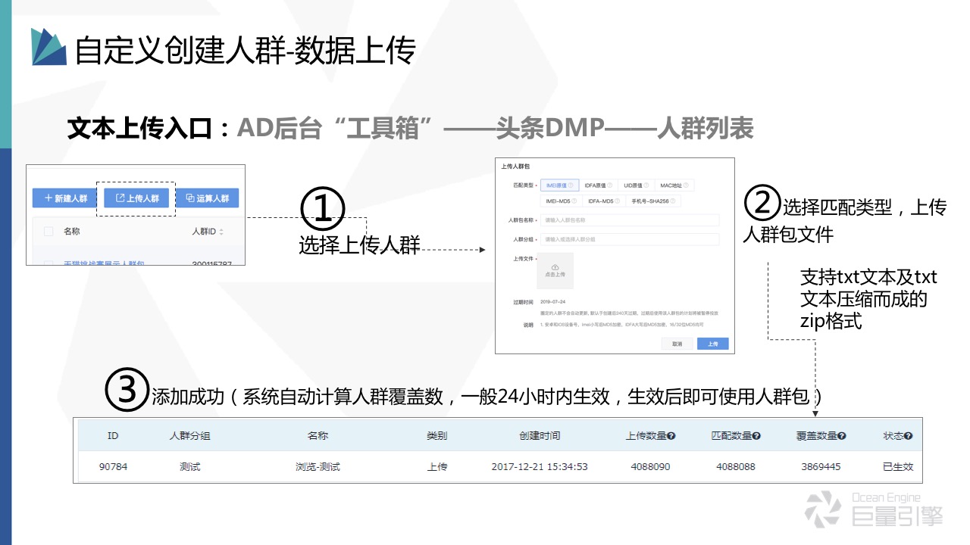Image resolution: width=970 pixels, height=545 pixels.
Task: Click the blue 上传 button
Action: click(714, 344)
